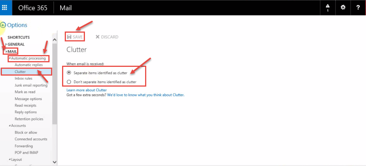Click the Save floppy disk button
Viewport: 366px width, 166px height.
point(75,37)
